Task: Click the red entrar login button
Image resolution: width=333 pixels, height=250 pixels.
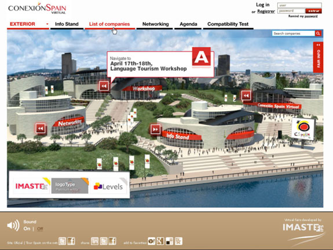Action: [313, 11]
